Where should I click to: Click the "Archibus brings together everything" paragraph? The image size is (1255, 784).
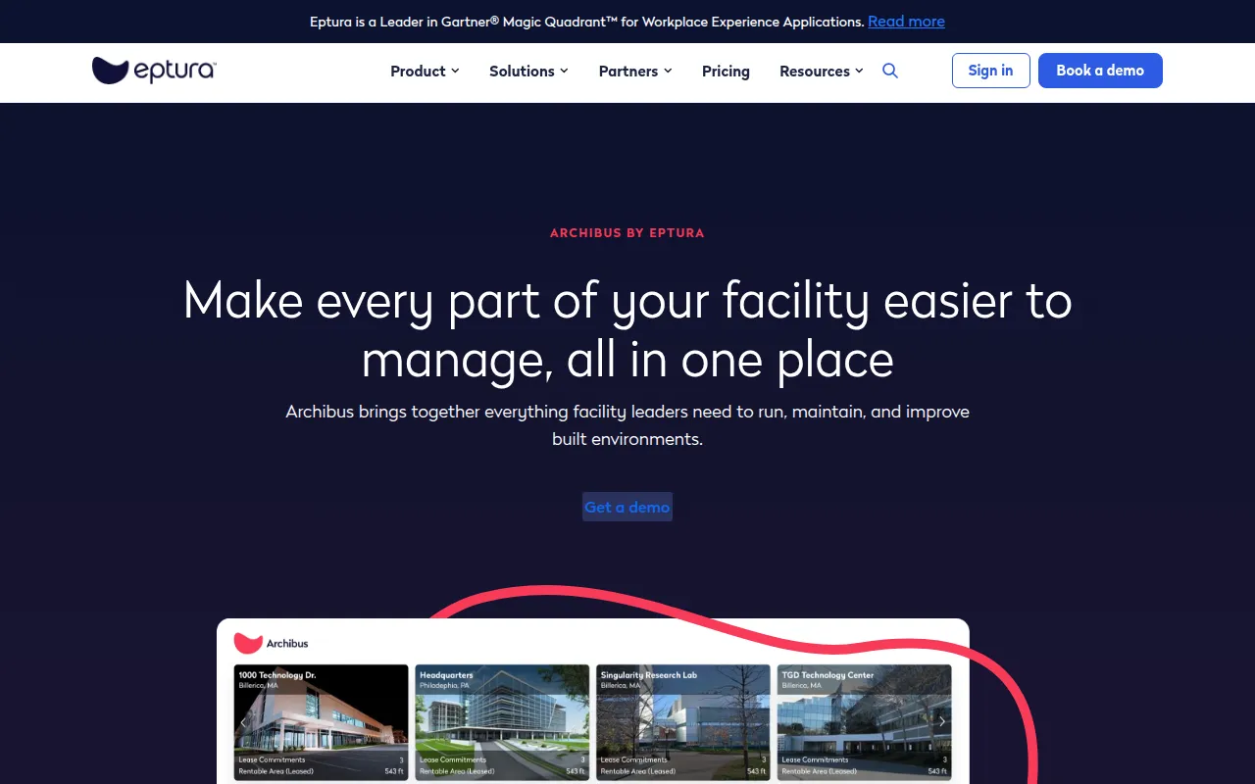click(x=627, y=425)
